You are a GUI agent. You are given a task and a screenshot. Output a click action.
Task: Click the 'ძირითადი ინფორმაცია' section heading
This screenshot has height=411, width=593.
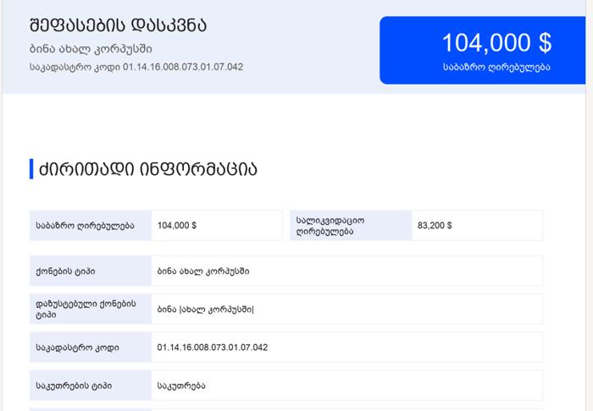click(148, 168)
